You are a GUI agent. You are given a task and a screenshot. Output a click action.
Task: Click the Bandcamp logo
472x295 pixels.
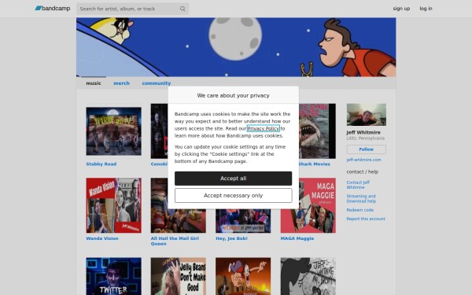point(53,9)
